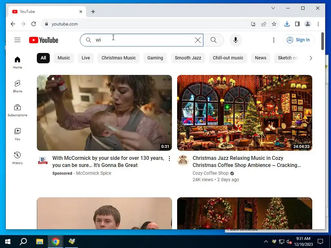Image resolution: width=331 pixels, height=248 pixels.
Task: Open History in the sidebar
Action: 17,158
